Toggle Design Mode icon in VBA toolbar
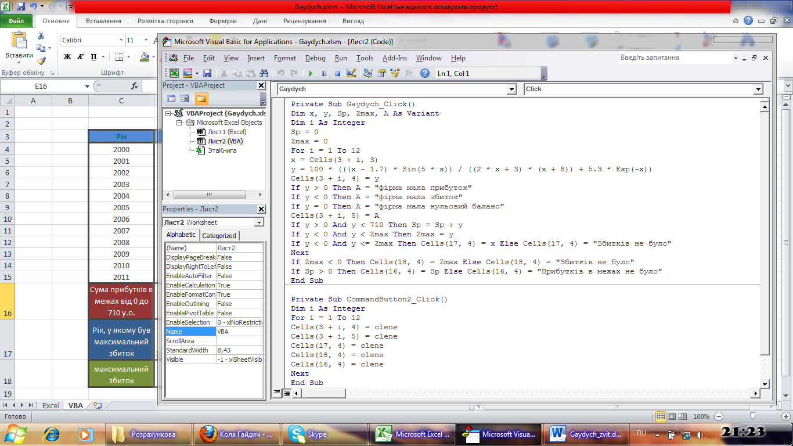This screenshot has height=446, width=793. 351,73
